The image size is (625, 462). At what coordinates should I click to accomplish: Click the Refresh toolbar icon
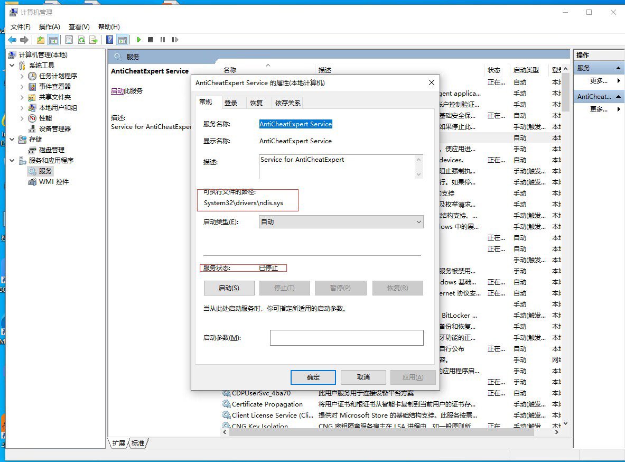pyautogui.click(x=81, y=40)
